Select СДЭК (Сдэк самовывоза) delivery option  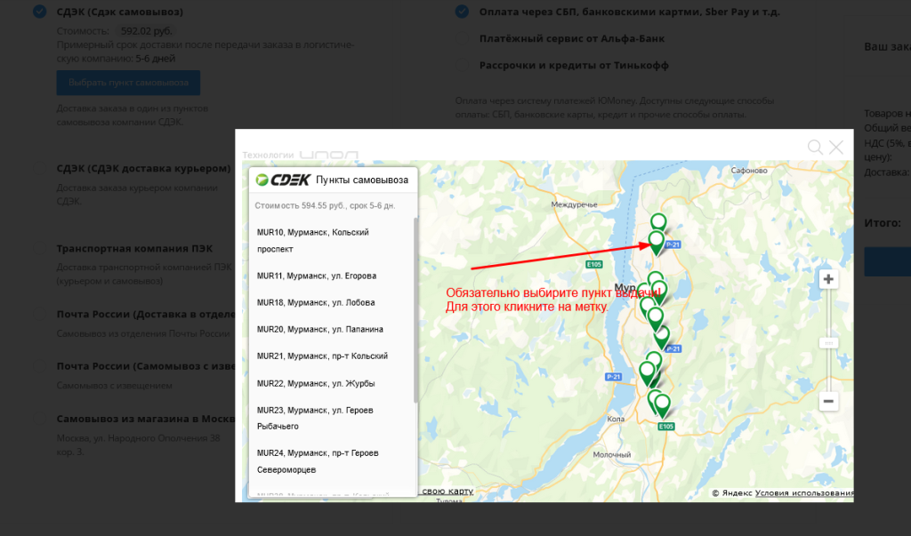coord(39,12)
